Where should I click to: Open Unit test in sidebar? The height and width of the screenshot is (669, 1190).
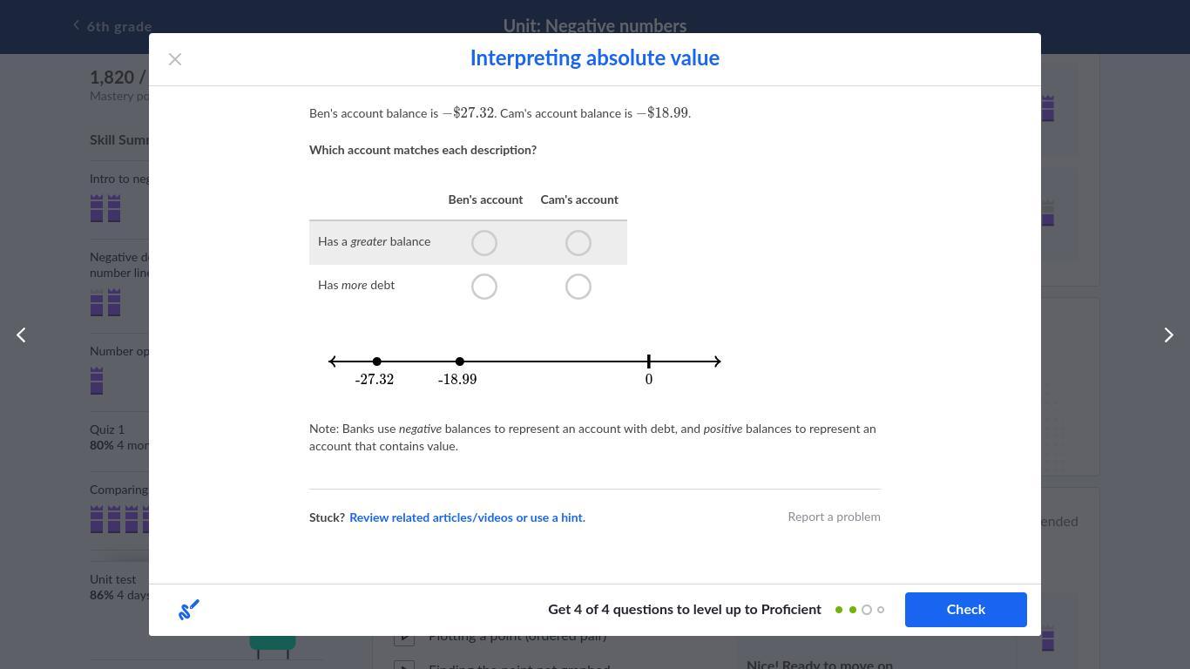(113, 579)
